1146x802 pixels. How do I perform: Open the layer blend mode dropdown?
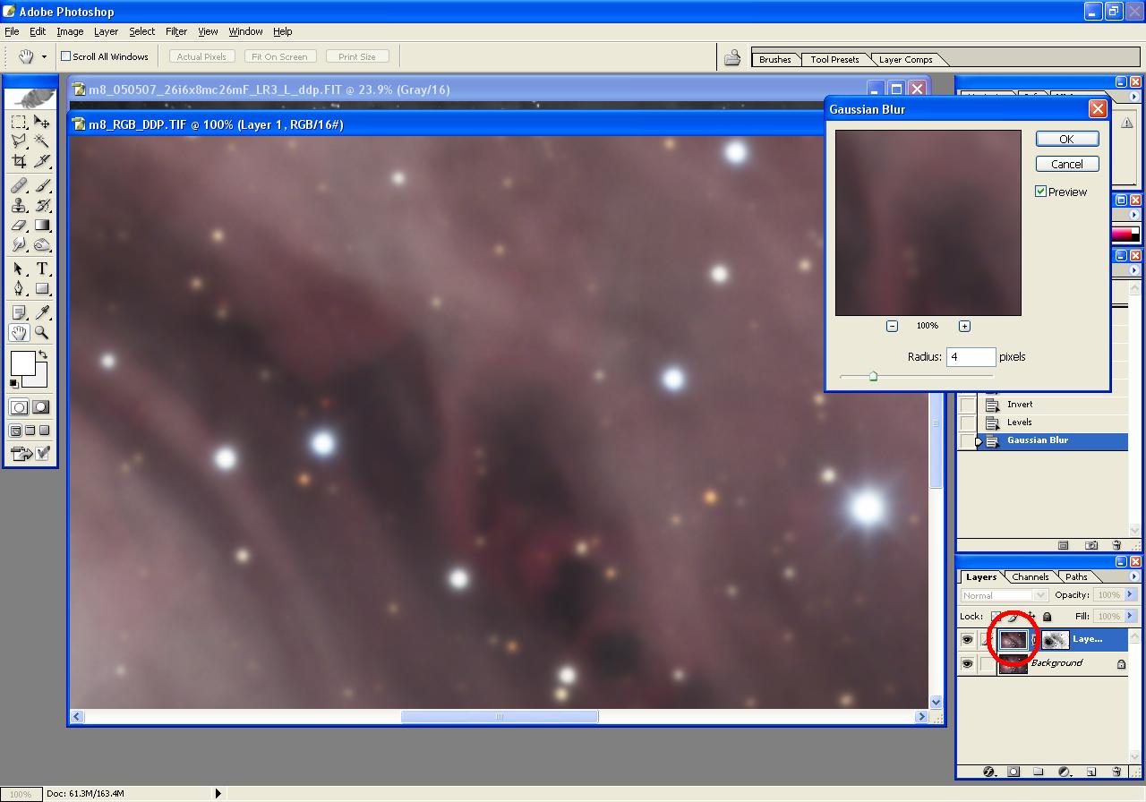click(1004, 595)
